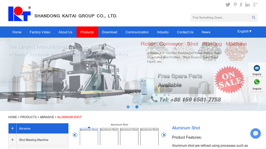Image resolution: width=266 pixels, height=149 pixels.
Task: Click the search magnifier icon
Action: pyautogui.click(x=253, y=18)
